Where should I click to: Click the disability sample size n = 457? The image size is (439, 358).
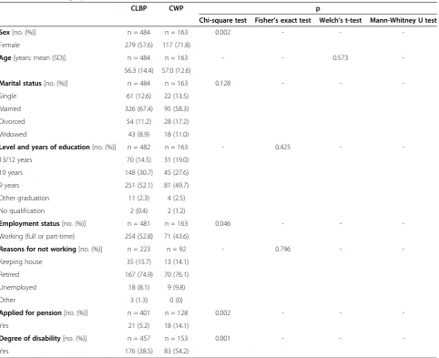[x=138, y=338]
